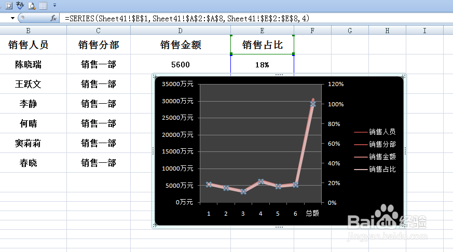This screenshot has width=453, height=252.
Task: Click the 35000万元 primary axis label
Action: click(x=177, y=84)
